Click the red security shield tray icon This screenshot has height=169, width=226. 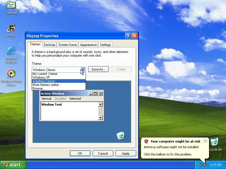pos(205,165)
